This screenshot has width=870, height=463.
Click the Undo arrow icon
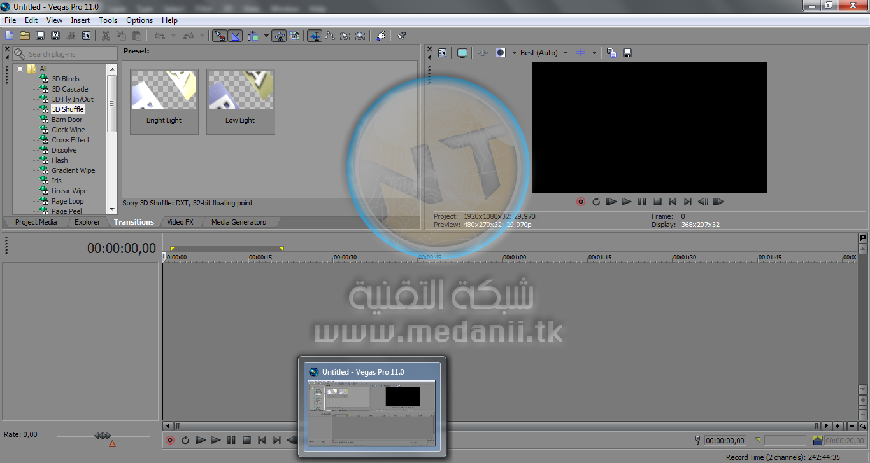tap(159, 36)
